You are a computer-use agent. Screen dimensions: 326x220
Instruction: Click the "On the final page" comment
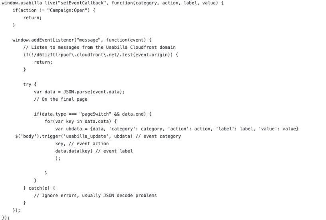(x=61, y=99)
